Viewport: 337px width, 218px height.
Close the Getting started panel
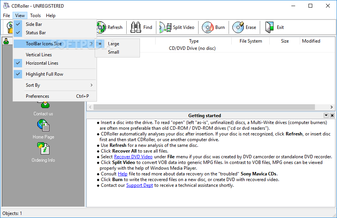pos(332,115)
